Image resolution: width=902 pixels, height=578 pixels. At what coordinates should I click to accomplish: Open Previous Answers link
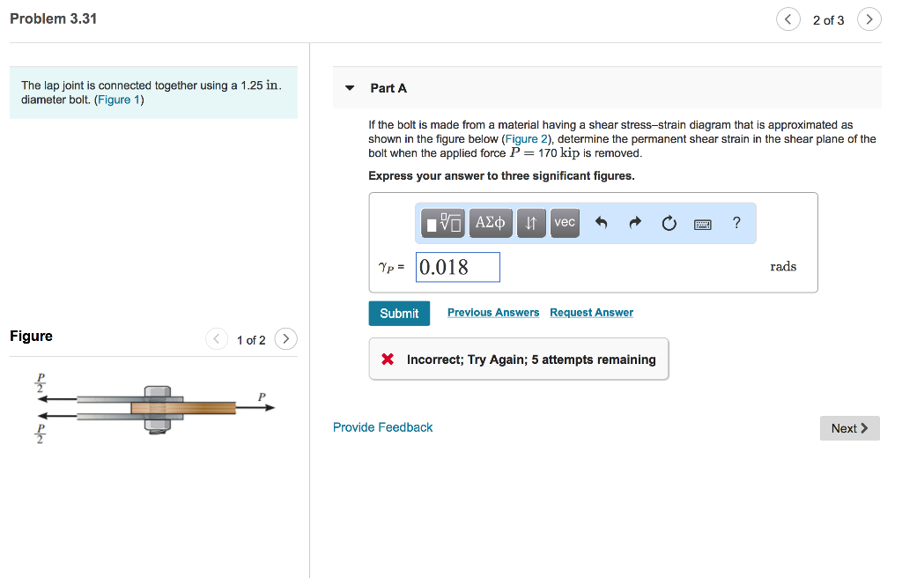pyautogui.click(x=493, y=313)
